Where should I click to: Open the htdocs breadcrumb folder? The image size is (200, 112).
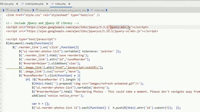coord(28,10)
